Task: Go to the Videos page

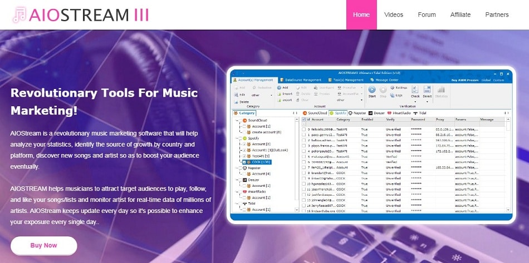Action: (394, 15)
